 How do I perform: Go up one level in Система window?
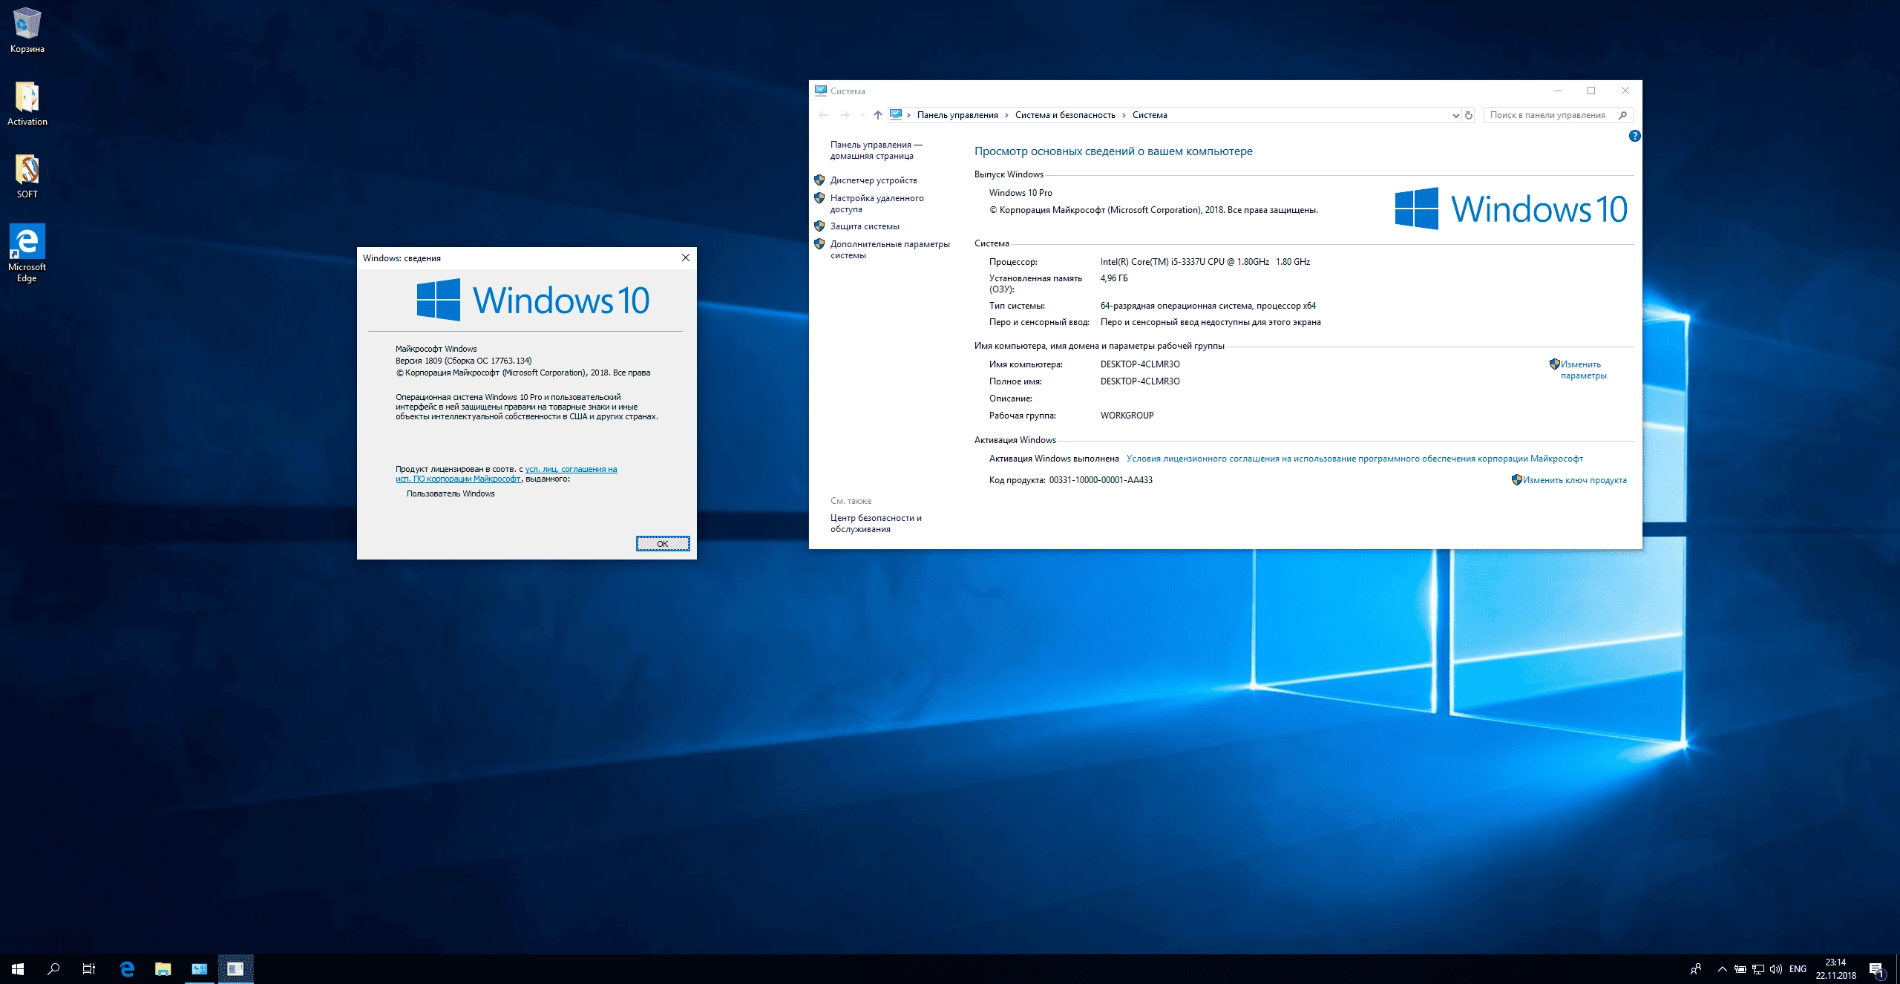coord(877,115)
